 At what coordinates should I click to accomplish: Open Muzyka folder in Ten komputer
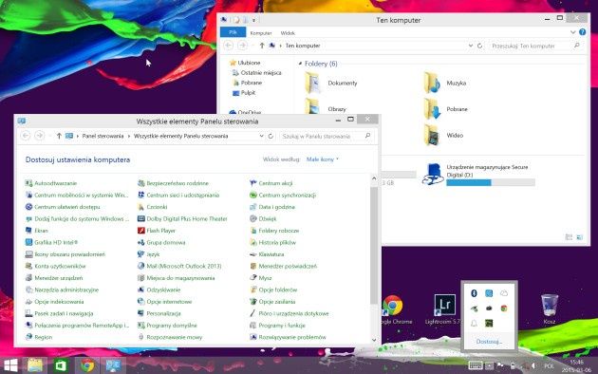[445, 83]
